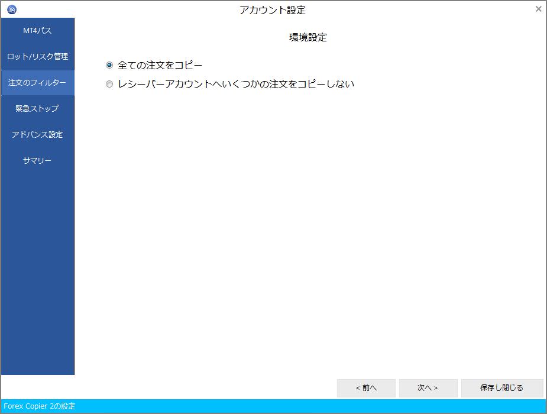This screenshot has width=547, height=414.
Task: Select 全ての注文をコピー option
Action: (109, 64)
